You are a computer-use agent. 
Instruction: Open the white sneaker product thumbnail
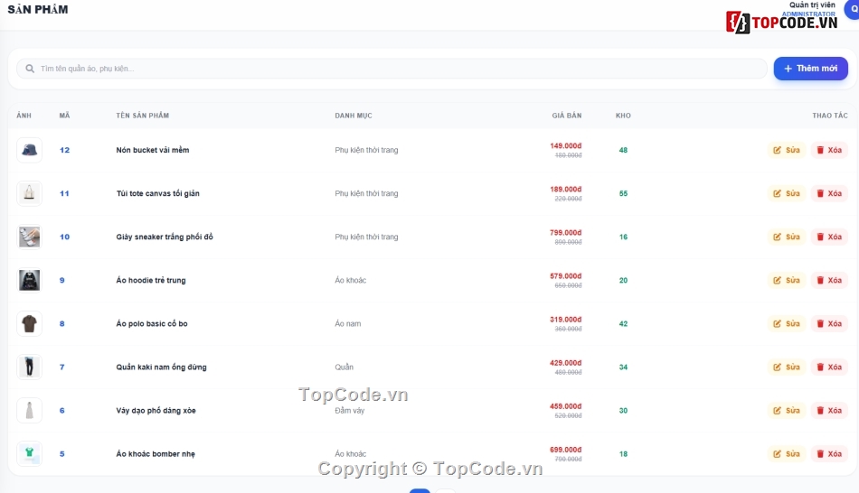coord(30,237)
